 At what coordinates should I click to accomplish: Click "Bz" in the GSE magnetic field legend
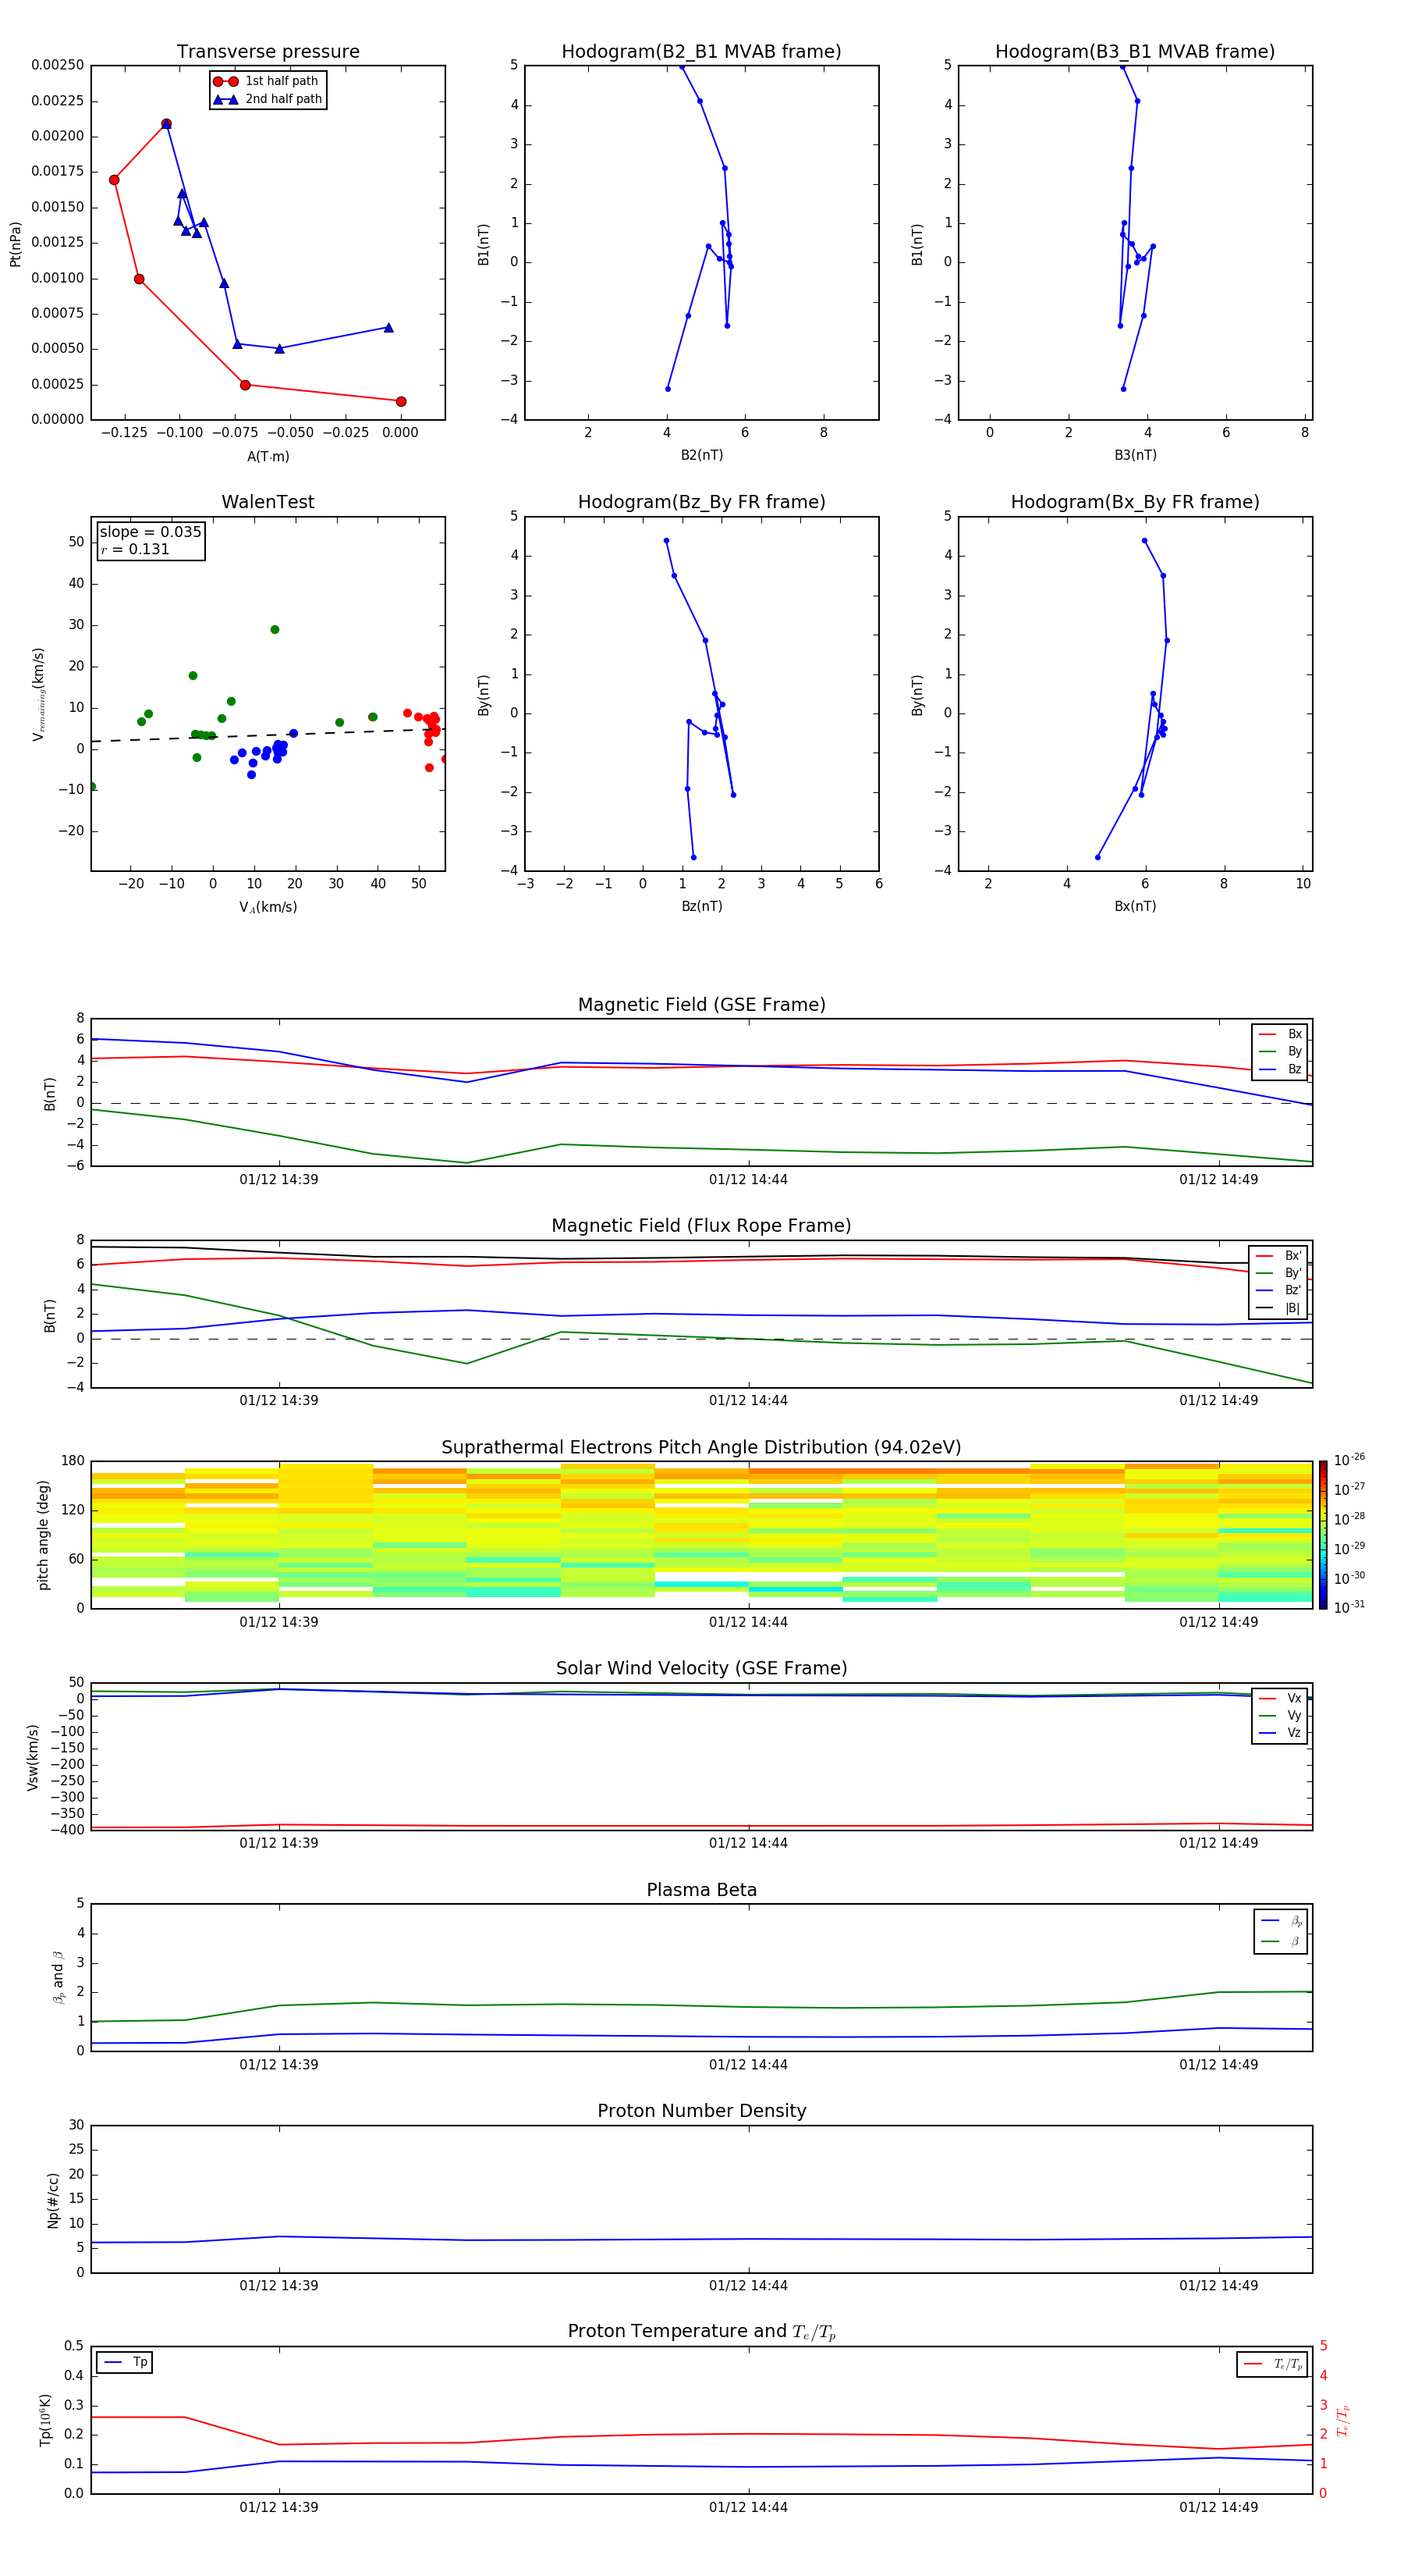coord(1280,1069)
